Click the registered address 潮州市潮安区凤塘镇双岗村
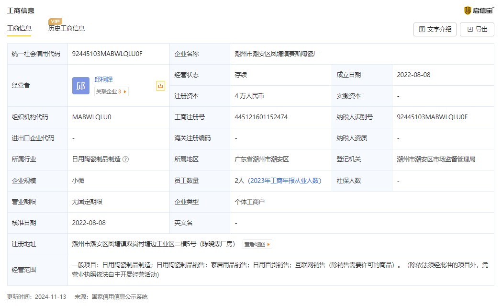The image size is (502, 306). coord(153,244)
